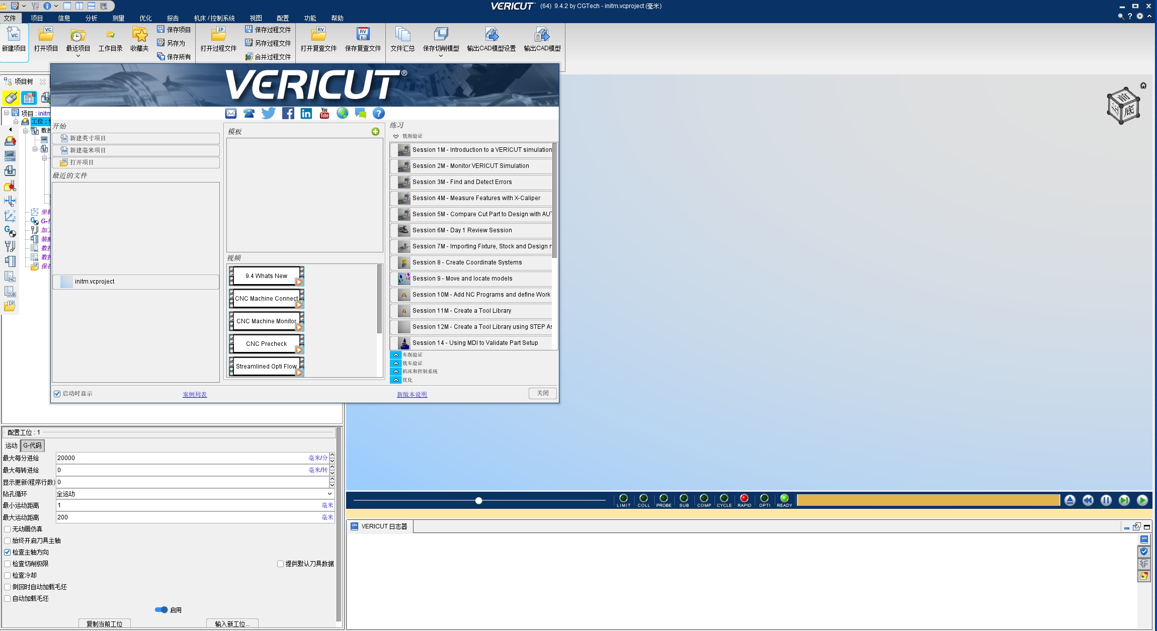Open the YouTube icon in welcome dialog
This screenshot has width=1157, height=631.
coord(324,113)
